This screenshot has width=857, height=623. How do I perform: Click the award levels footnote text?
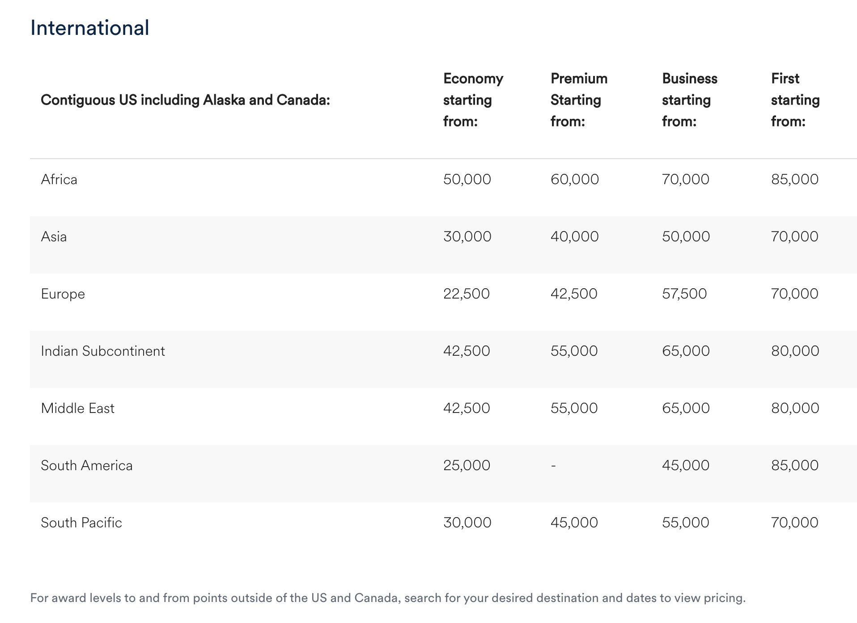coord(388,598)
